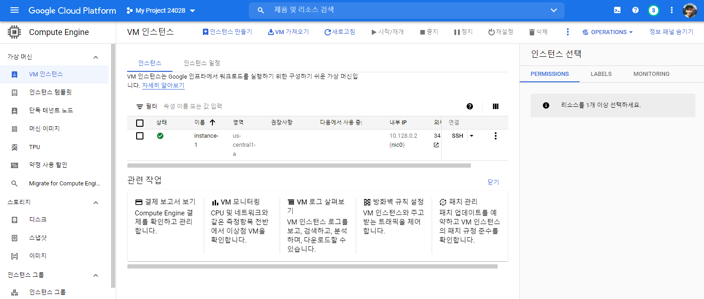The height and width of the screenshot is (299, 704).
Task: Click 인스턴스 만들기 create instance button
Action: pos(227,32)
